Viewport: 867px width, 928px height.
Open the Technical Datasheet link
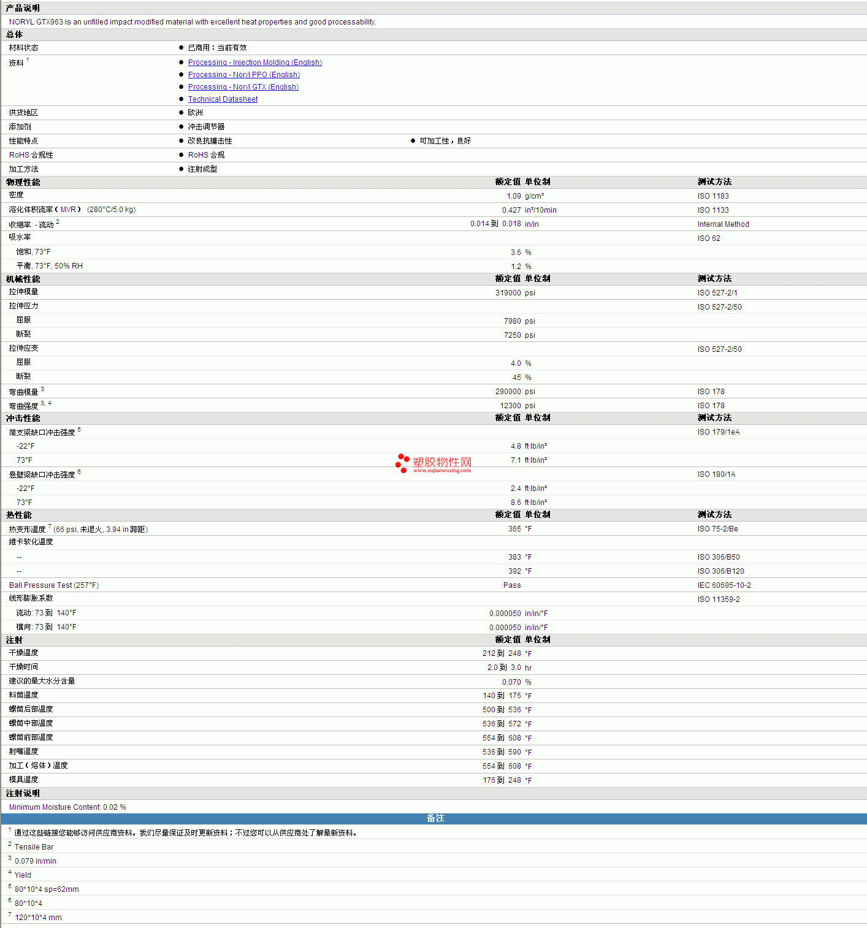(x=223, y=99)
